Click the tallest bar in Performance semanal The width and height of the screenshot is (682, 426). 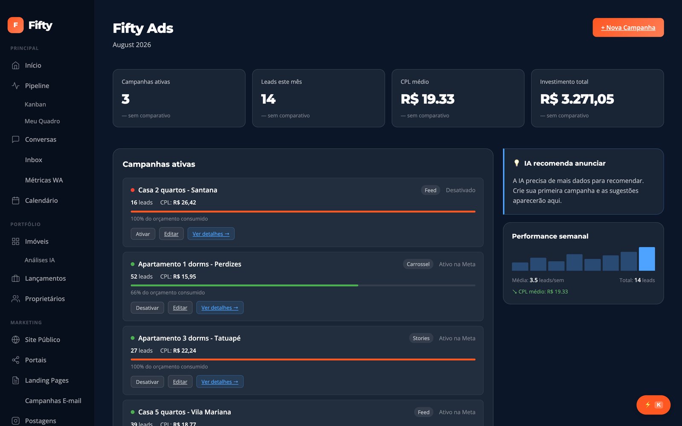(647, 259)
